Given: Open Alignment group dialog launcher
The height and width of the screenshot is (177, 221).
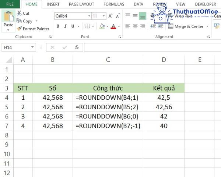Looking at the screenshot, I should point(208,37).
